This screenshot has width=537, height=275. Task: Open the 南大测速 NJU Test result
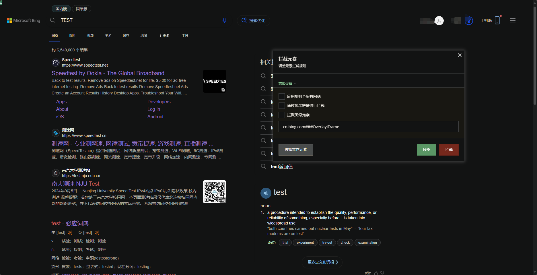coord(75,184)
